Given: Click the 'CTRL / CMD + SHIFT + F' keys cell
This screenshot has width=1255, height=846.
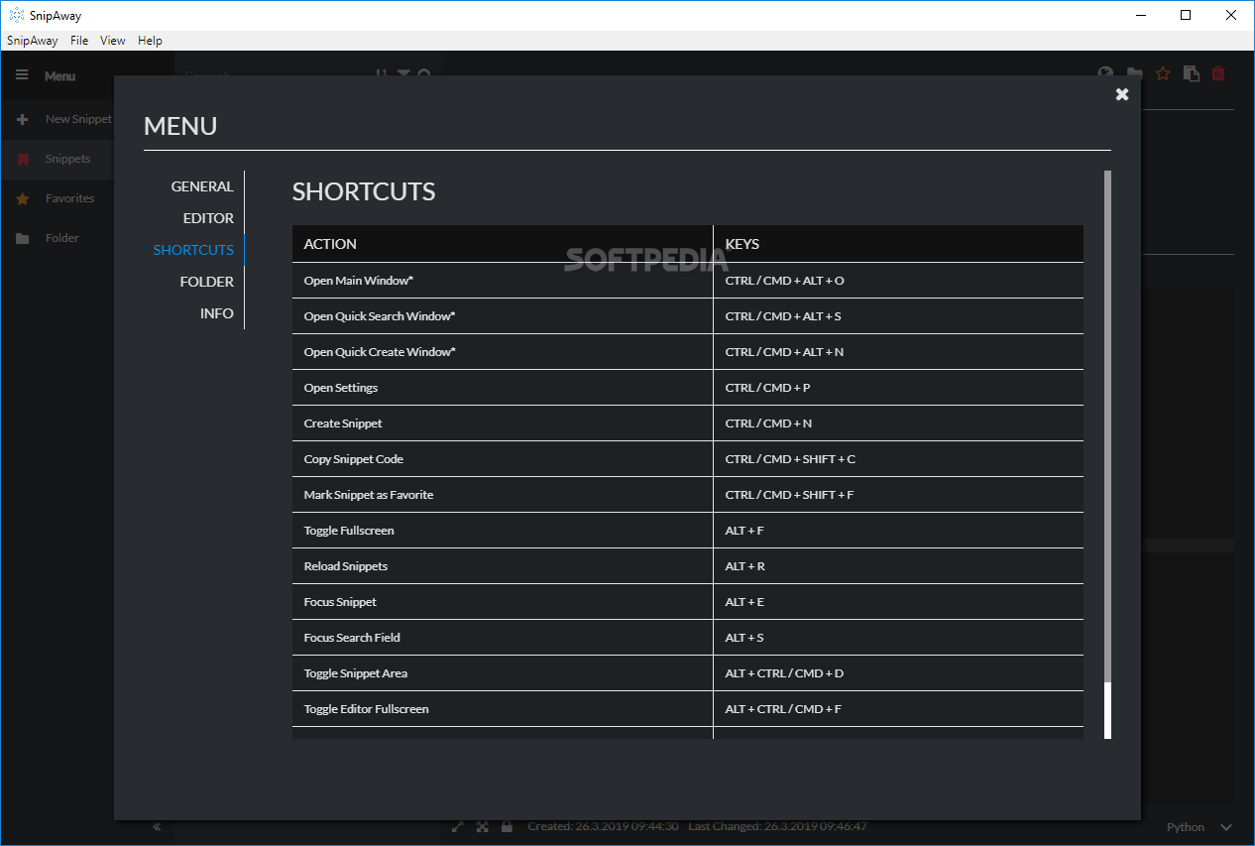Looking at the screenshot, I should (898, 495).
